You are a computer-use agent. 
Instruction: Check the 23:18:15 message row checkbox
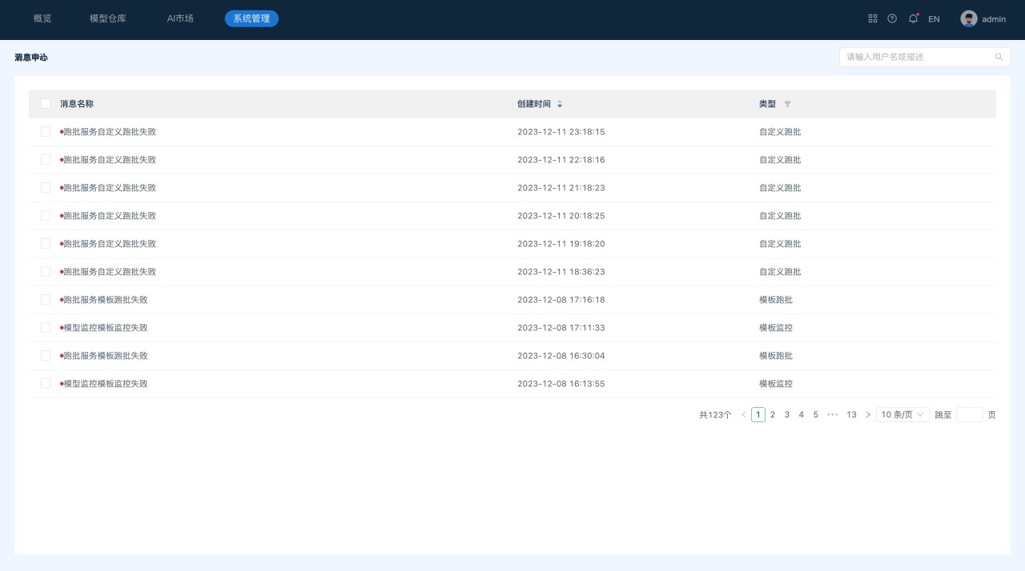pos(46,132)
